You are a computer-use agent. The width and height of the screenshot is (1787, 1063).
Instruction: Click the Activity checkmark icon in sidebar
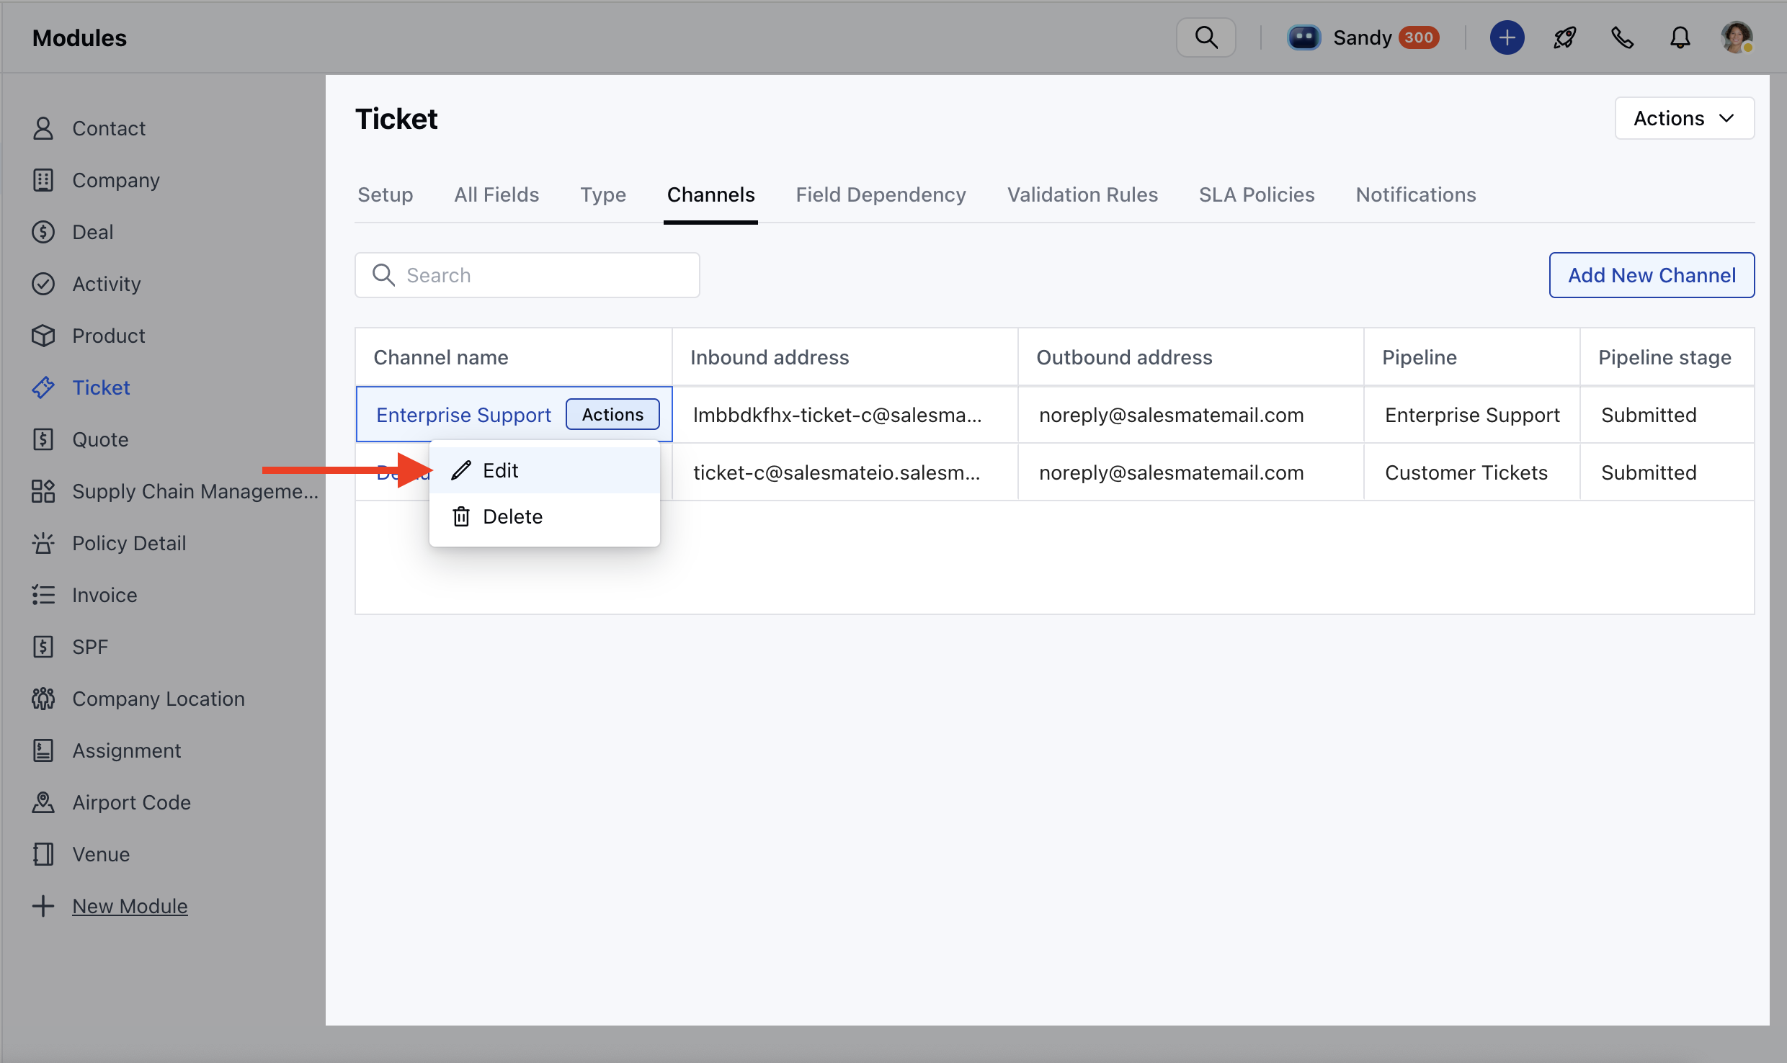click(43, 284)
